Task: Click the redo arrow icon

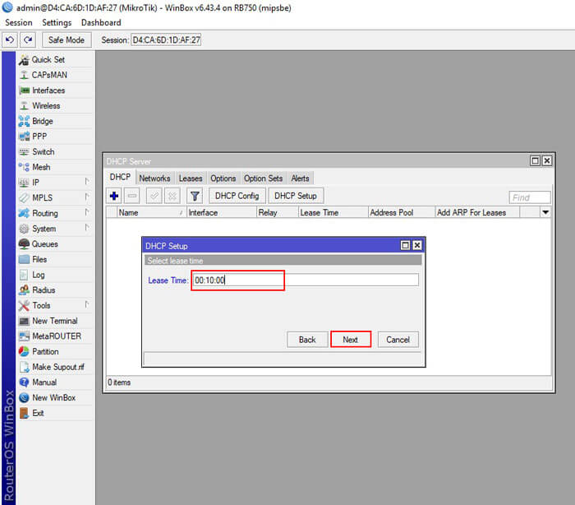Action: click(x=28, y=39)
